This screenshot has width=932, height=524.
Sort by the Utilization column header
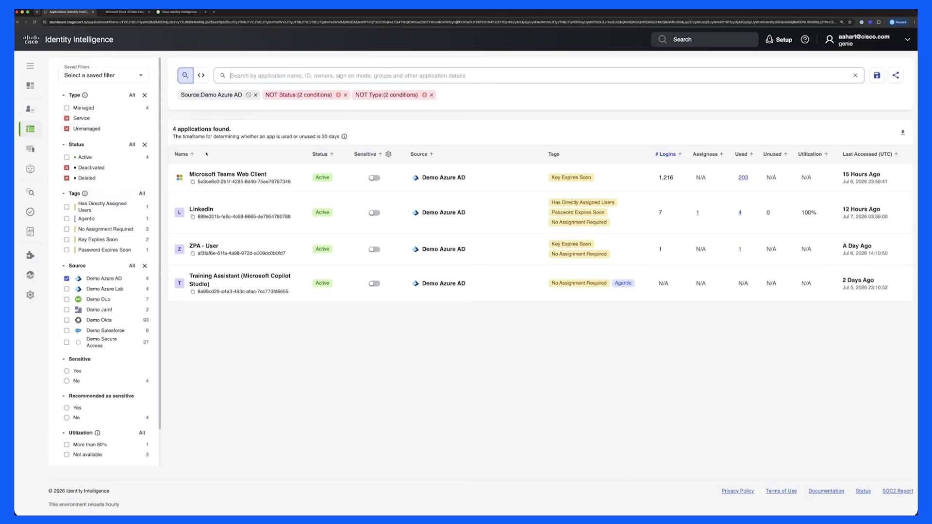(813, 154)
